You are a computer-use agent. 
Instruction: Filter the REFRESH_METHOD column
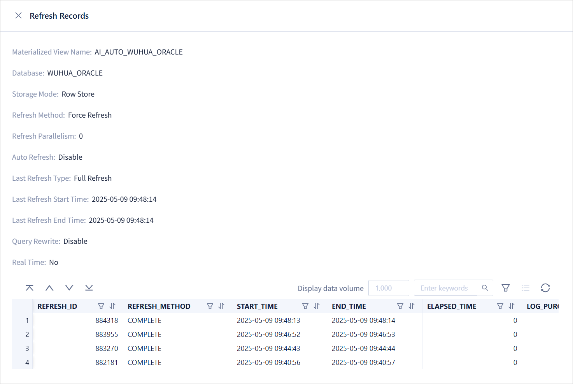pyautogui.click(x=210, y=306)
